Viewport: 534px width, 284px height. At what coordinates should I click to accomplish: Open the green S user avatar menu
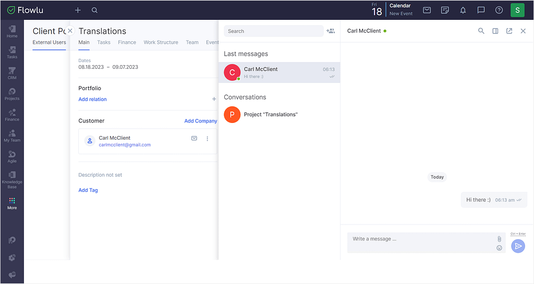click(x=517, y=10)
